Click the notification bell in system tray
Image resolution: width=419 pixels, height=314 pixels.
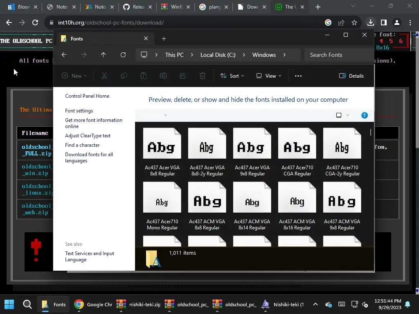(x=408, y=304)
